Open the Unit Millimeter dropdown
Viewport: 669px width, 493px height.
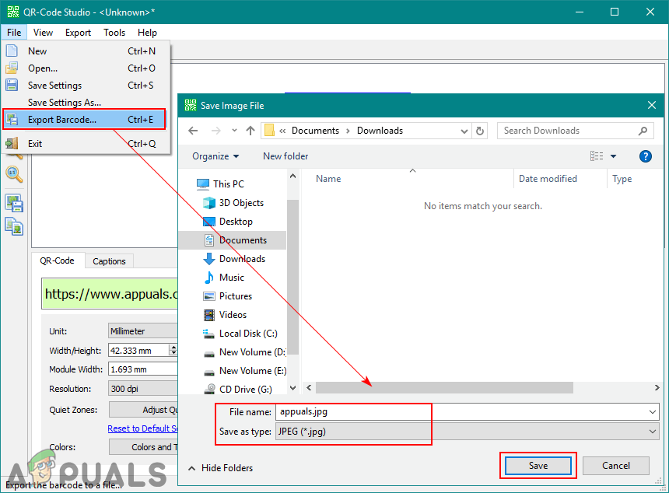pos(142,331)
